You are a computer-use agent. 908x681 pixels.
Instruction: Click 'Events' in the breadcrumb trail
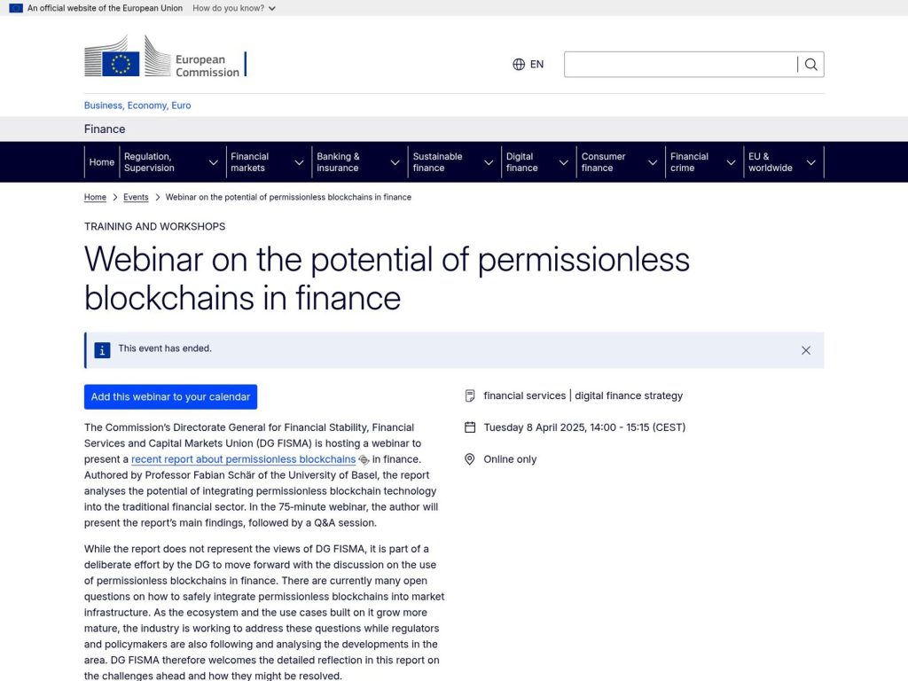tap(136, 197)
